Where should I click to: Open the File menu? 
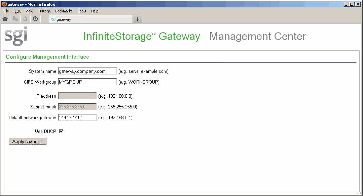pyautogui.click(x=6, y=11)
